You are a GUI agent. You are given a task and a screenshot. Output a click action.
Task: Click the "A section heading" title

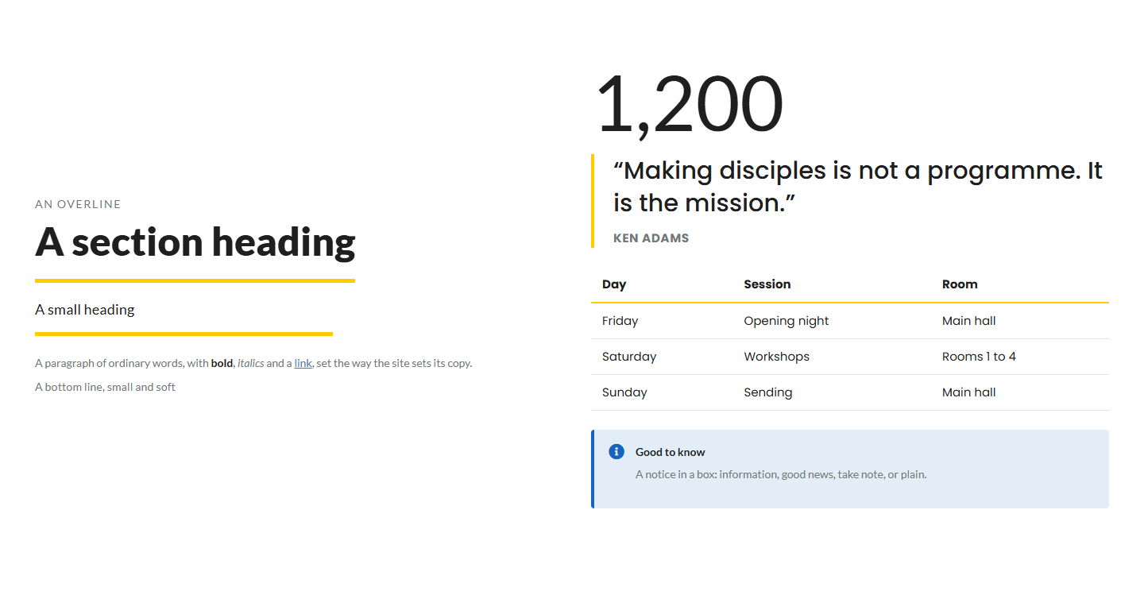click(x=195, y=241)
